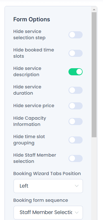
Task: Switch on Hide service price
Action: click(76, 106)
